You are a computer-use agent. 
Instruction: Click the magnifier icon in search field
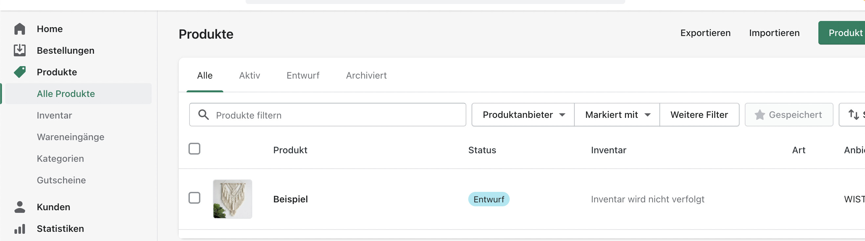click(x=204, y=115)
